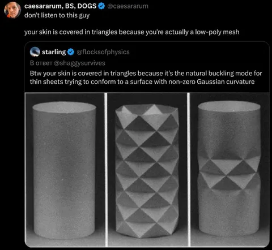View the fully triangulated buckled cylinder image
The image size is (272, 250).
pos(147,170)
